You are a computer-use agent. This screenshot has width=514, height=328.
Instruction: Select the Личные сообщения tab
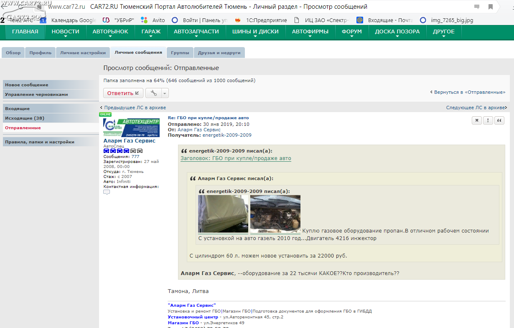138,53
